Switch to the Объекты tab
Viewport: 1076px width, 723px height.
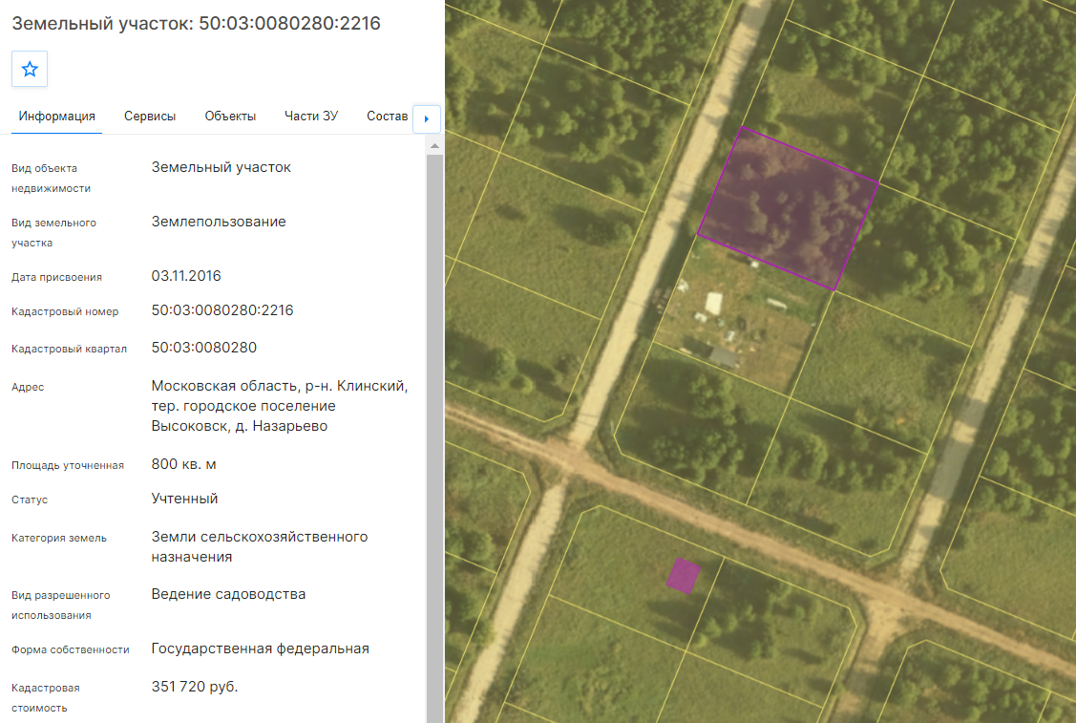pyautogui.click(x=231, y=116)
